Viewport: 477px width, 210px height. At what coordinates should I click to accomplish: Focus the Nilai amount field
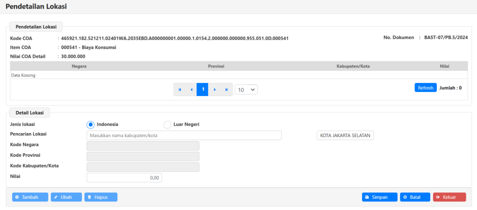[x=124, y=177]
